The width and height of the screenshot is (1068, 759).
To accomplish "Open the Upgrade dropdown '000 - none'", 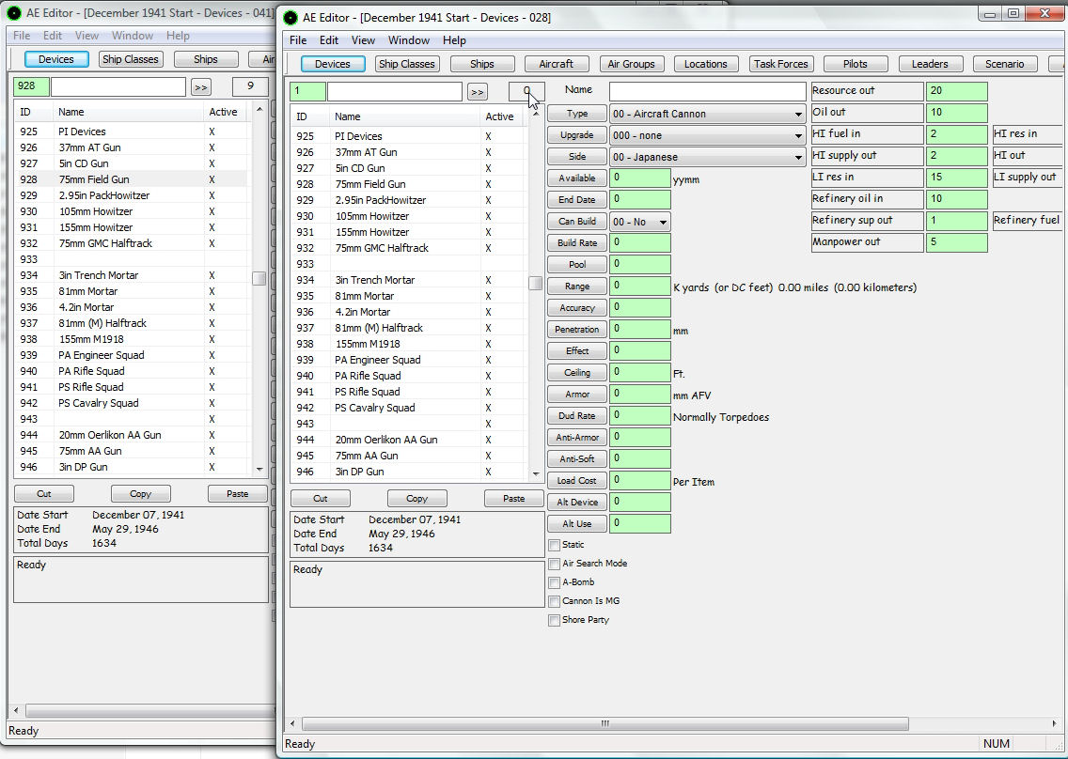I will coord(708,135).
